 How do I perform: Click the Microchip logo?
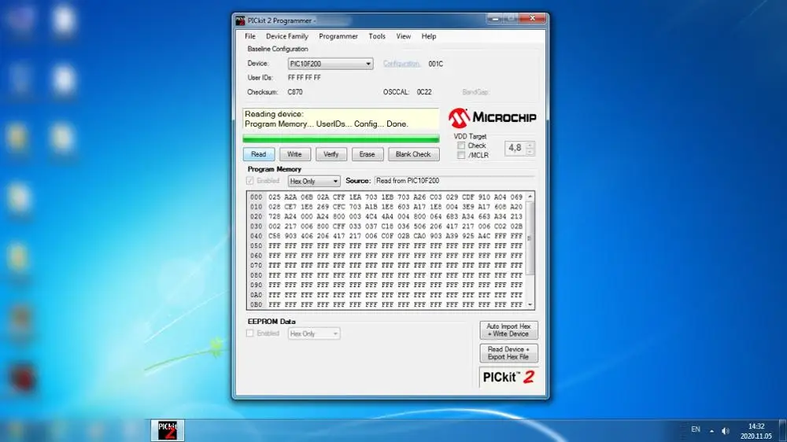[492, 118]
